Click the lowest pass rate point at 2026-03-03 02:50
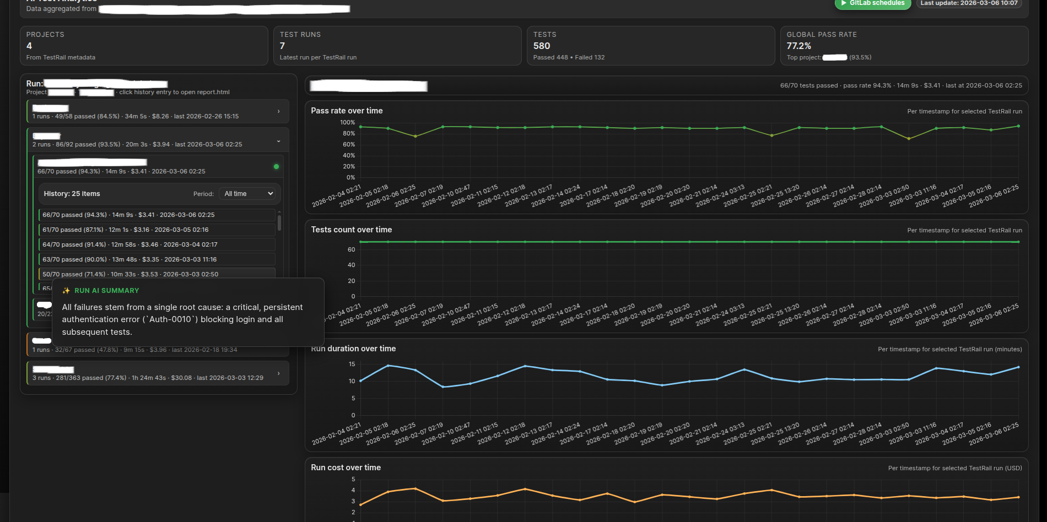1047x522 pixels. click(x=909, y=139)
